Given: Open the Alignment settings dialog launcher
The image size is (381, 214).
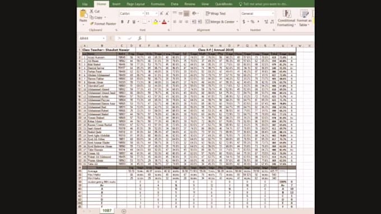Looking at the screenshot, I should click(238, 30).
